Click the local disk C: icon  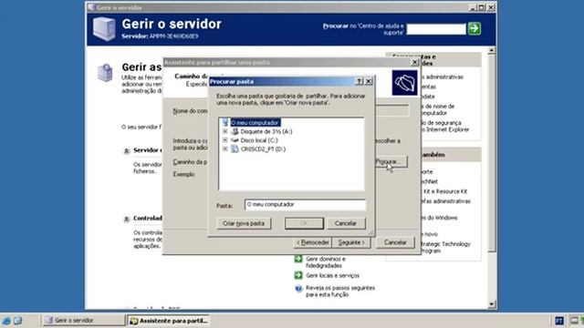(235, 140)
